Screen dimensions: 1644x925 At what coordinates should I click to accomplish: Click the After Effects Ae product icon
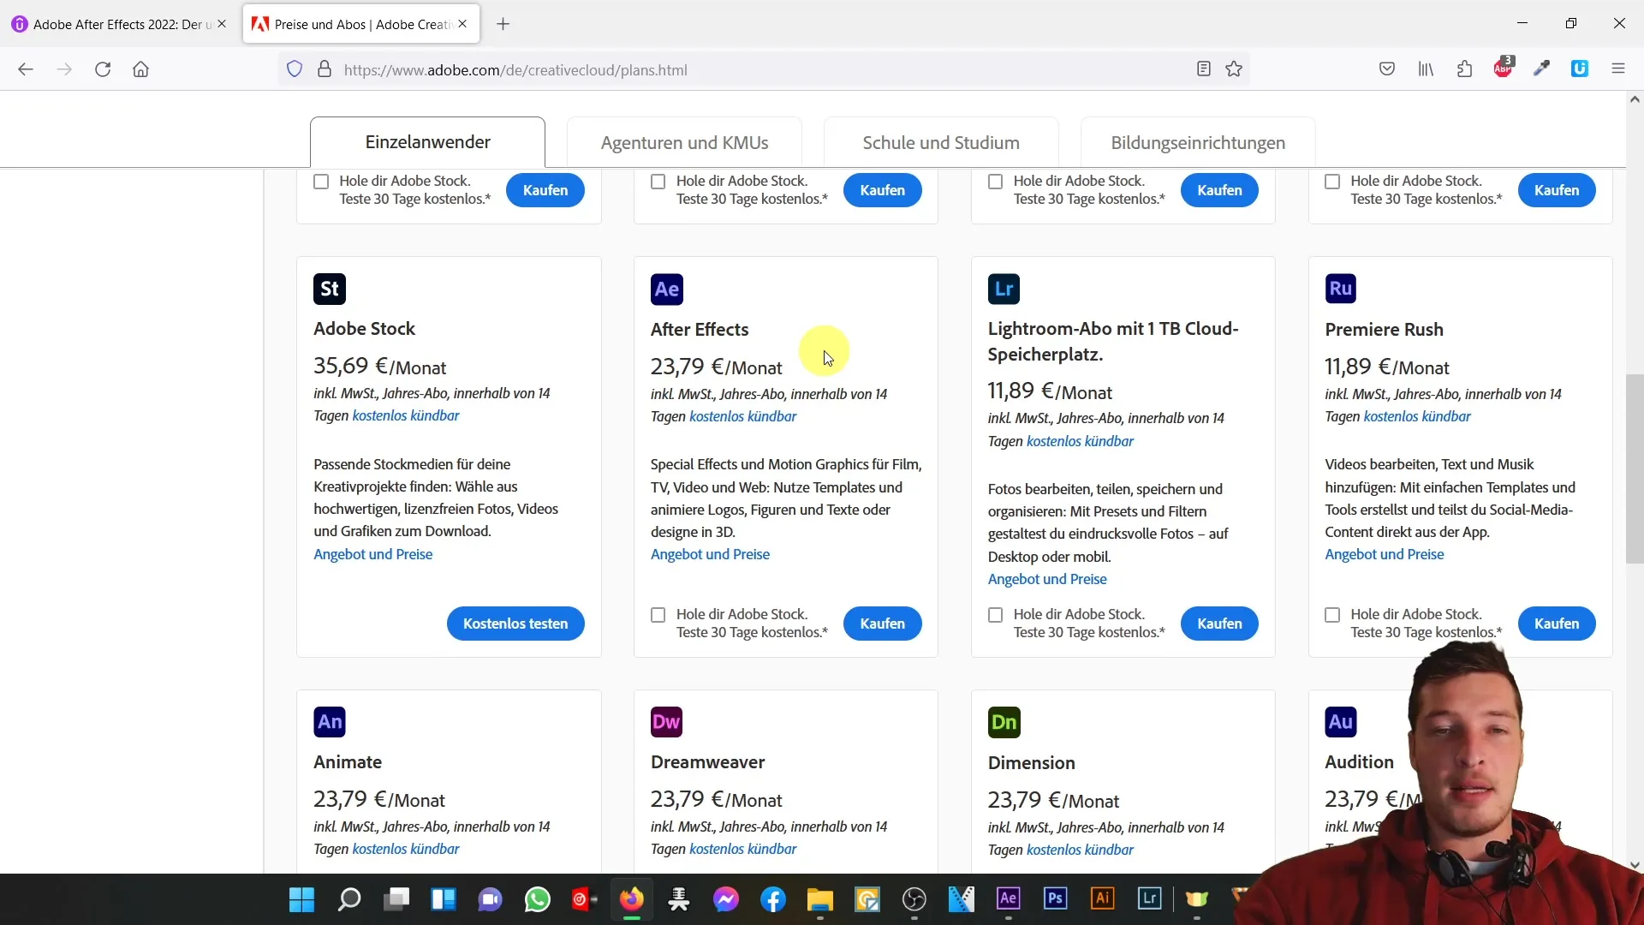666,289
